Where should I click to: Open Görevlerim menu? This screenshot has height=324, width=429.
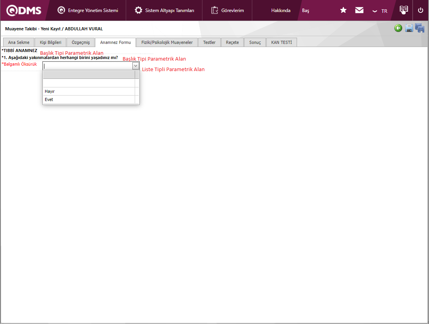pyautogui.click(x=227, y=10)
